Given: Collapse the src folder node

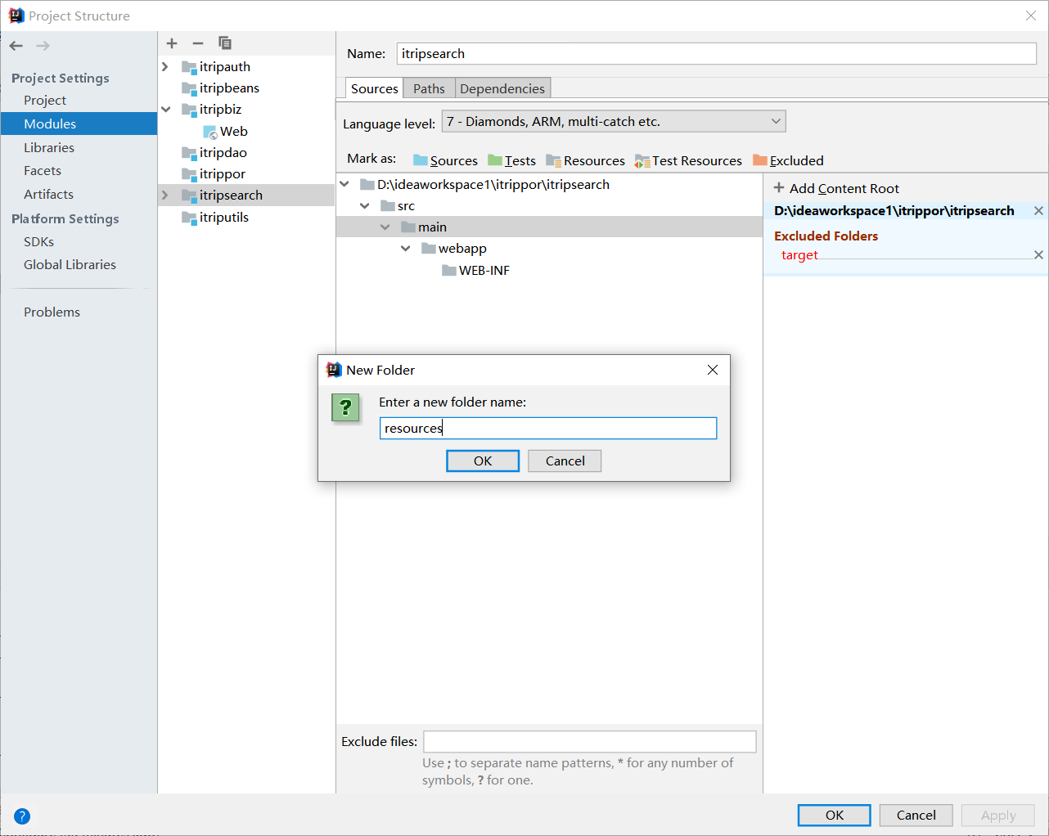Looking at the screenshot, I should (365, 205).
